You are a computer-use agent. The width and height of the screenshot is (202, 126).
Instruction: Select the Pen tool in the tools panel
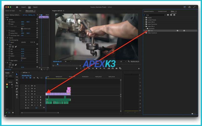(17, 89)
